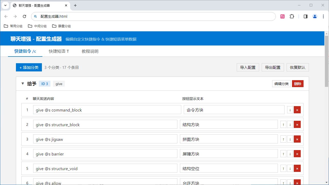Switch to 快捷短语 T tab

tap(59, 51)
